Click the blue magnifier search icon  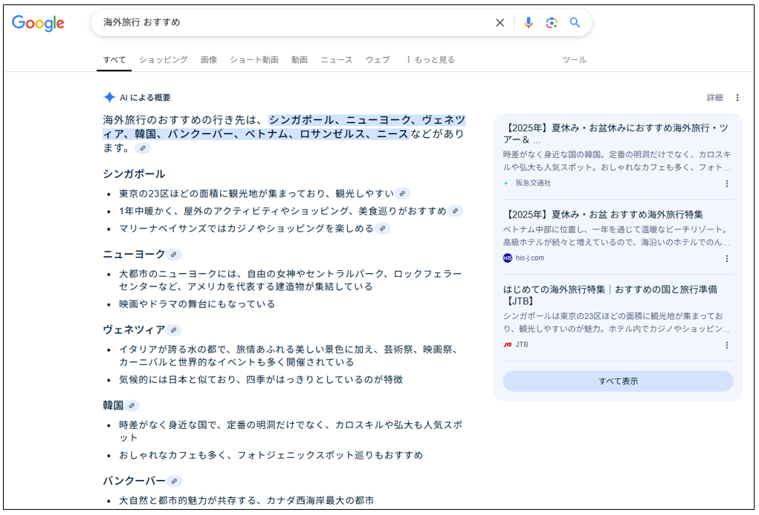[x=575, y=22]
